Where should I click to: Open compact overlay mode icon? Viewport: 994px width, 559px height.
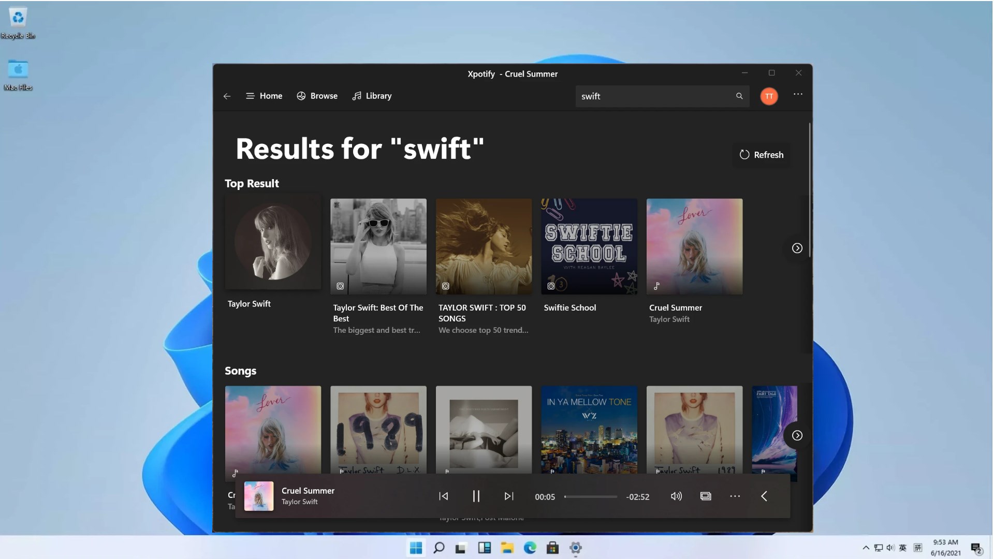[x=706, y=496]
